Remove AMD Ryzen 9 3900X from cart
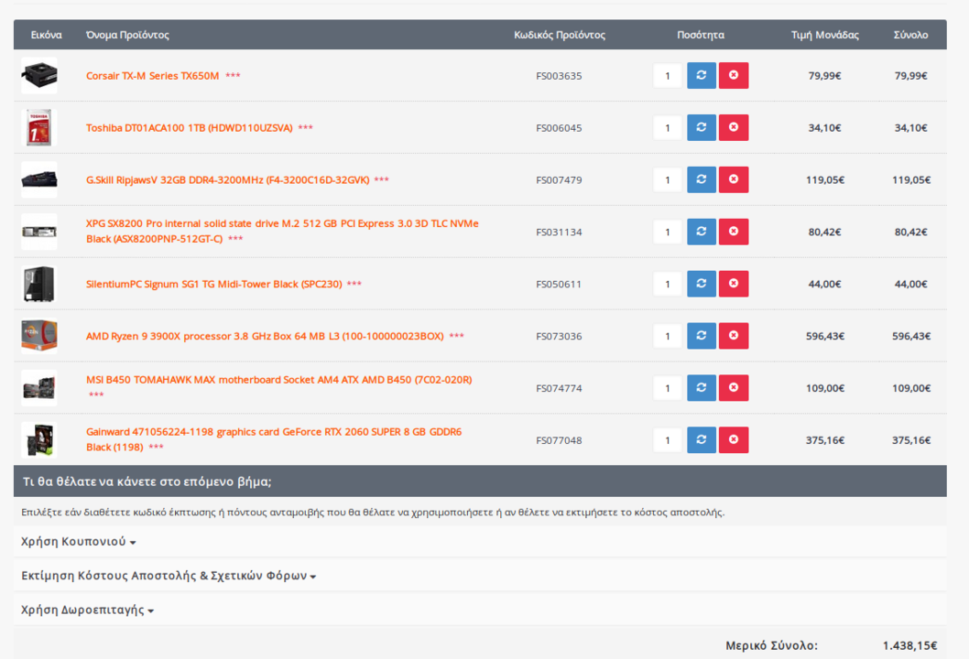This screenshot has width=969, height=659. coord(734,336)
